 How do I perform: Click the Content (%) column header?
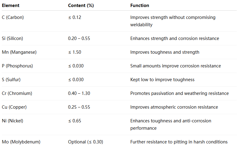pos(81,5)
